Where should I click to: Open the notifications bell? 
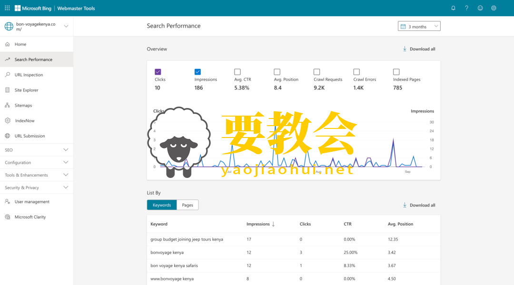(454, 8)
